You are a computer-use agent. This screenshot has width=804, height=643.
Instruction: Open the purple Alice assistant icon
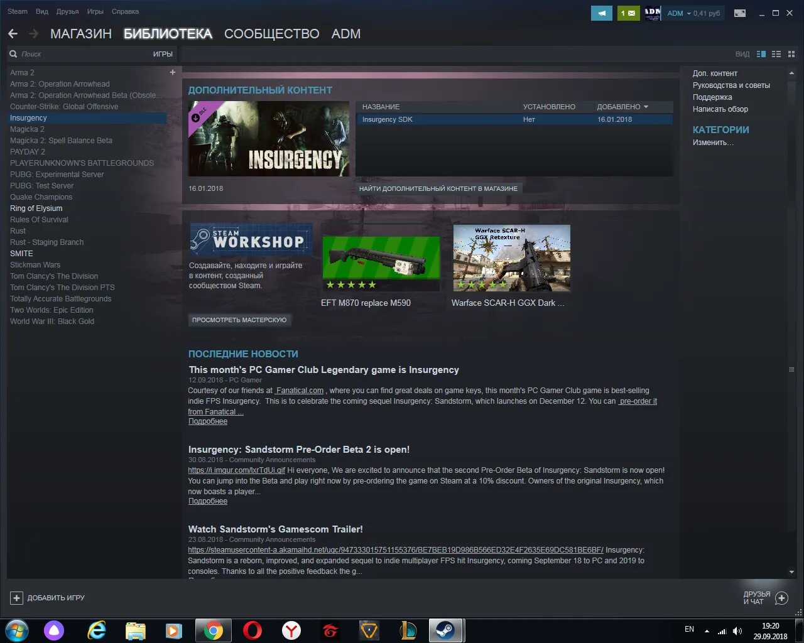coord(54,630)
